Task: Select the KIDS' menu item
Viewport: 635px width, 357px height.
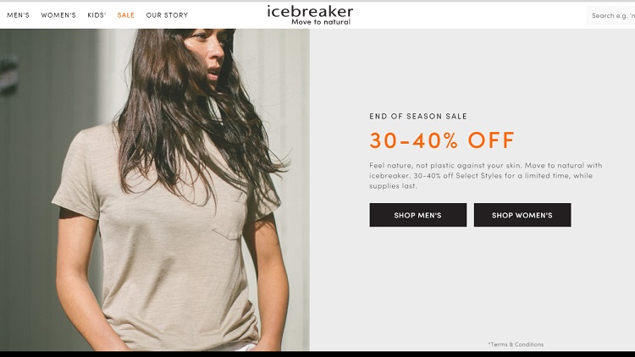Action: [x=97, y=15]
